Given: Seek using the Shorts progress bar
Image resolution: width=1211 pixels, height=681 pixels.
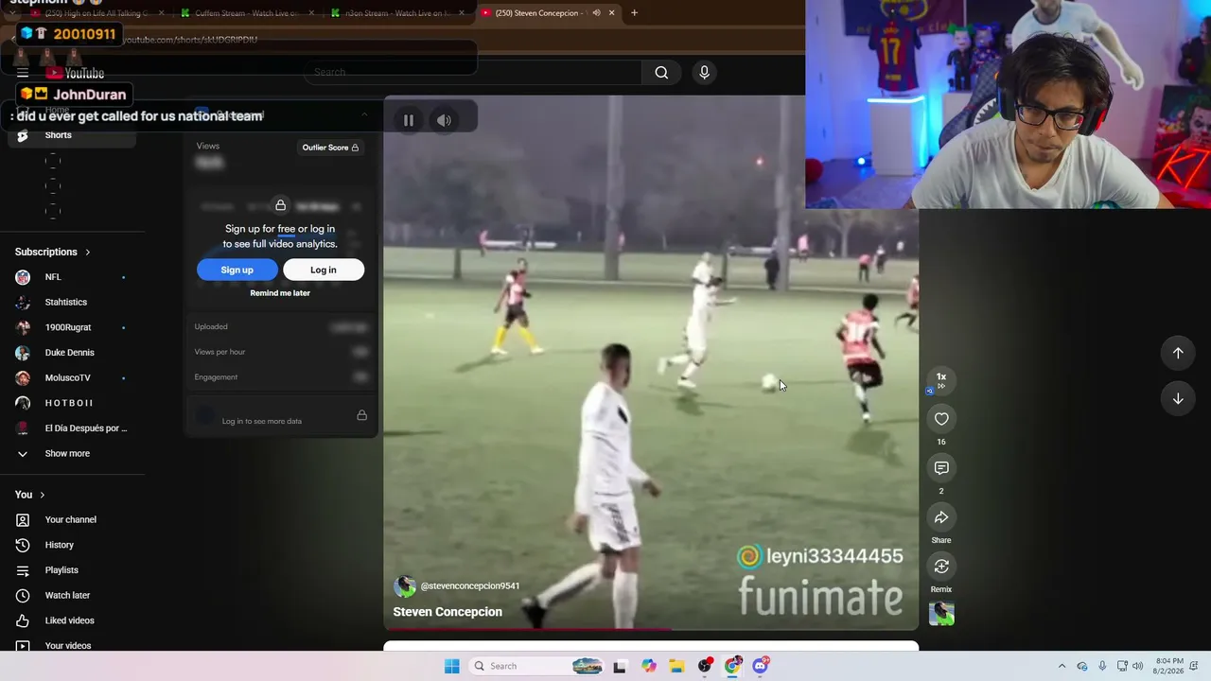Looking at the screenshot, I should point(651,629).
